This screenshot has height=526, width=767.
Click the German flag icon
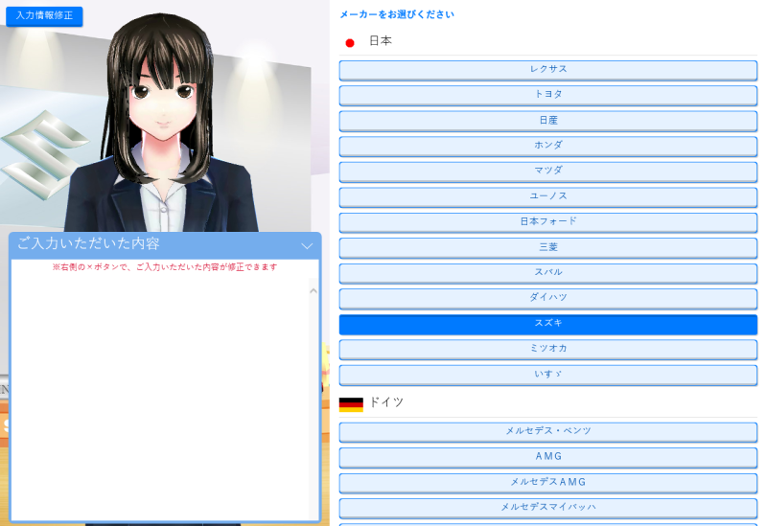coord(351,404)
